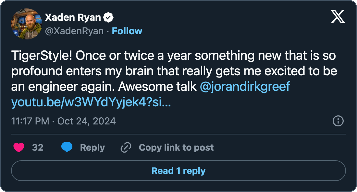This screenshot has width=357, height=192.
Task: Click the verified badge next to Xaden Ryan
Action: [x=108, y=17]
